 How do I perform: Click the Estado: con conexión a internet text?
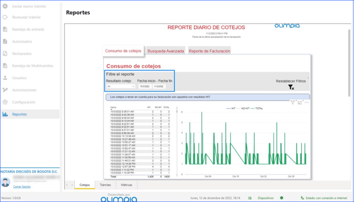point(326,198)
